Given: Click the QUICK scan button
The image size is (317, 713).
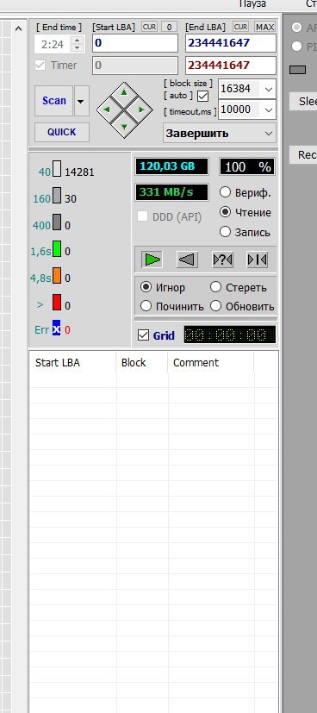Looking at the screenshot, I should pyautogui.click(x=62, y=132).
